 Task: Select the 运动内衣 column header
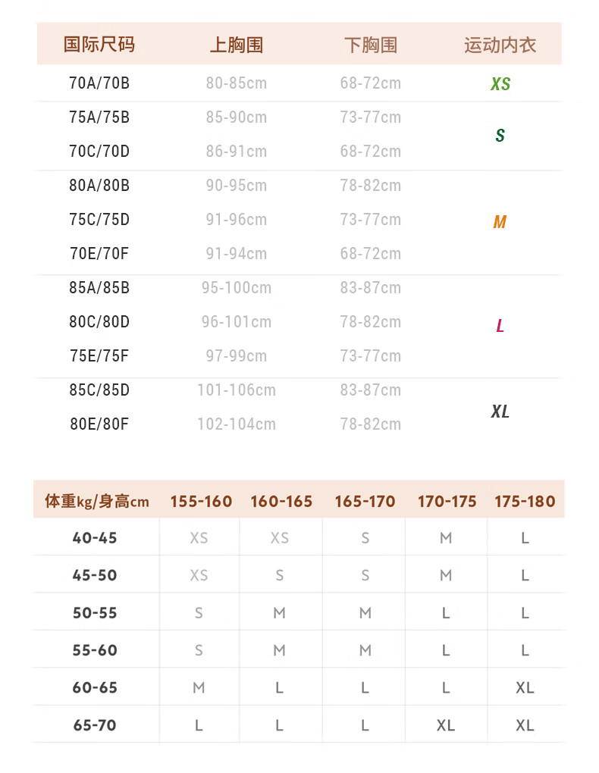[x=500, y=45]
